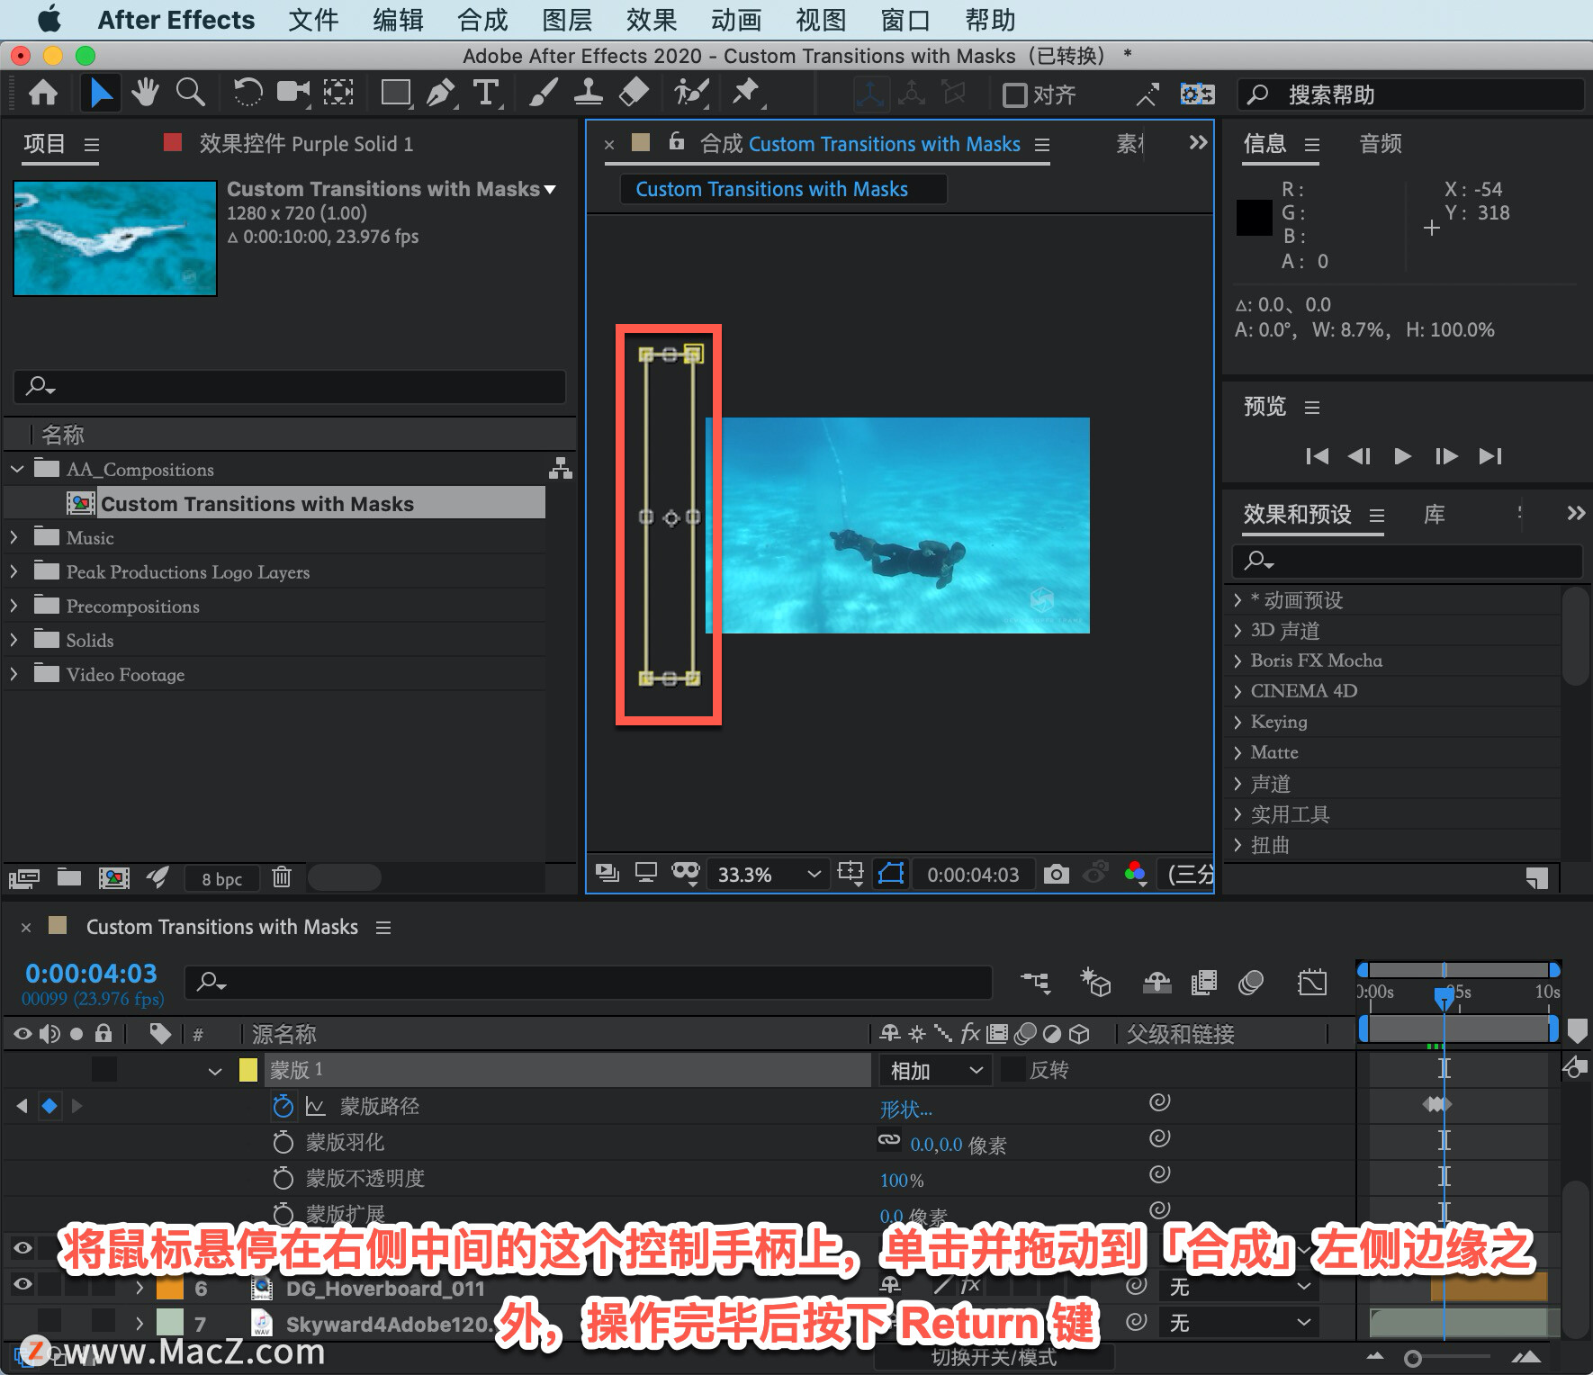Select the Pen tool
Viewport: 1593px width, 1375px height.
click(x=441, y=93)
